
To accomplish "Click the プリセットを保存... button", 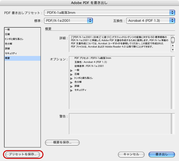I will click(23, 154).
